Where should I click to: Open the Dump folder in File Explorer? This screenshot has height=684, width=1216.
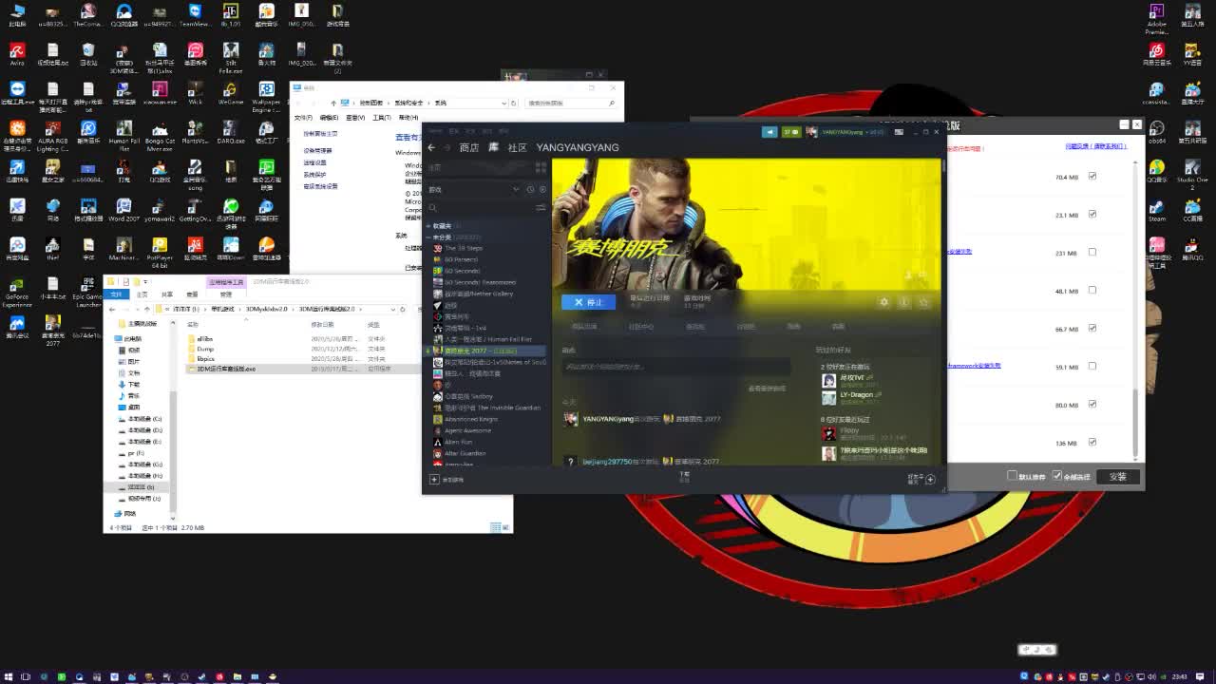tap(205, 349)
